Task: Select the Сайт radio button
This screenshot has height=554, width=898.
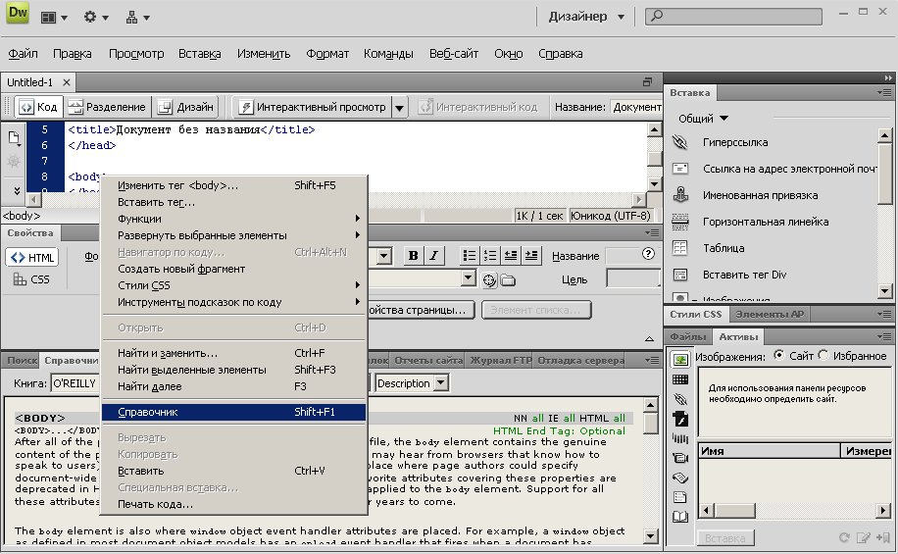Action: click(x=779, y=356)
